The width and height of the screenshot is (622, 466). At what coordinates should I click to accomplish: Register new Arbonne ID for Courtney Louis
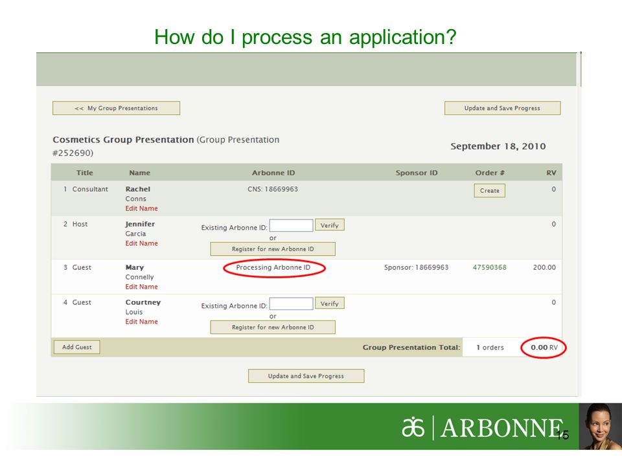[x=273, y=327]
